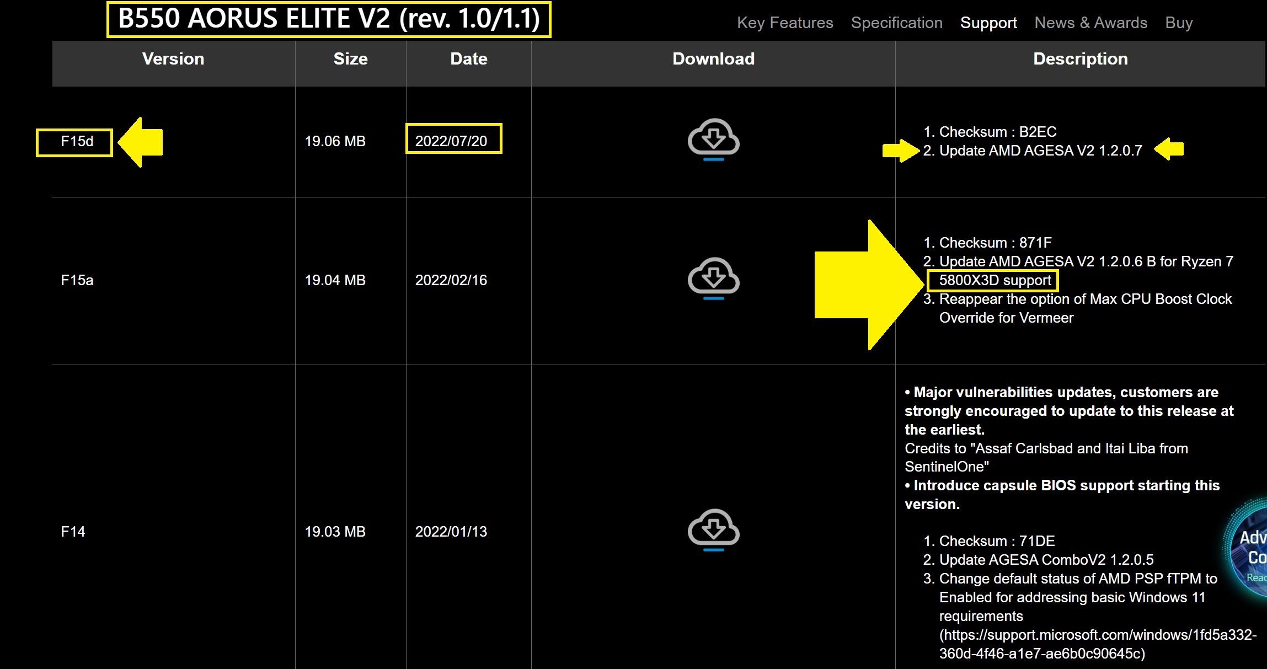Viewport: 1267px width, 669px height.
Task: Select the F14 version cell
Action: [x=73, y=532]
